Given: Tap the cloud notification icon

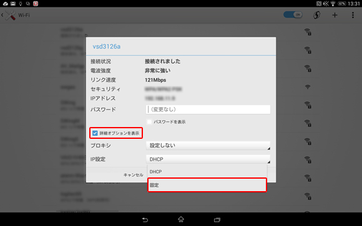Looking at the screenshot, I should tap(6, 4).
